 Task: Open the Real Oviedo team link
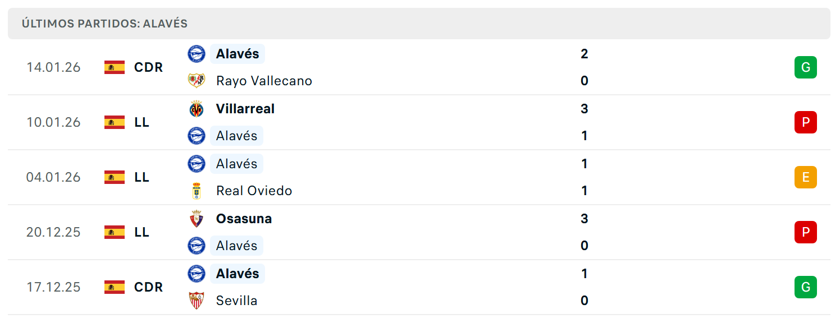pos(254,191)
